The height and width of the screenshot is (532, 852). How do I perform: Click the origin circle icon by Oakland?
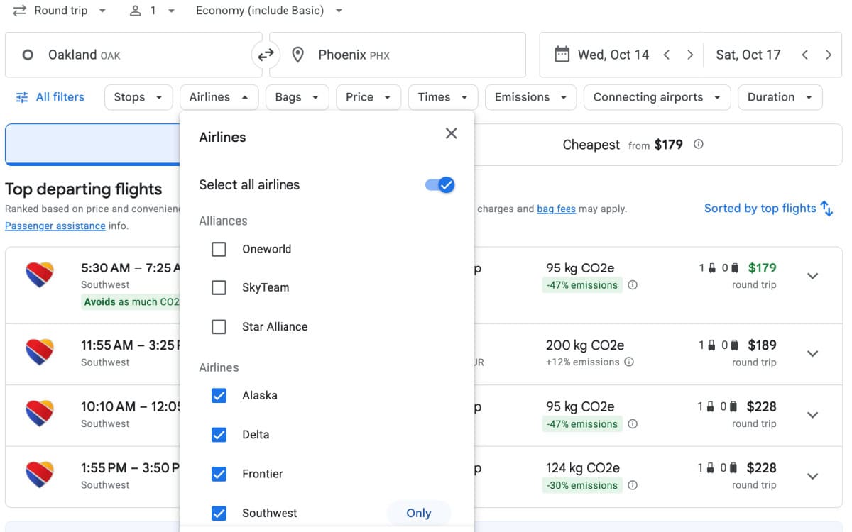click(28, 55)
